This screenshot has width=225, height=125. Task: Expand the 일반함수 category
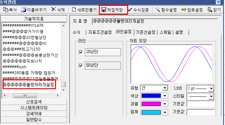(x=34, y=119)
